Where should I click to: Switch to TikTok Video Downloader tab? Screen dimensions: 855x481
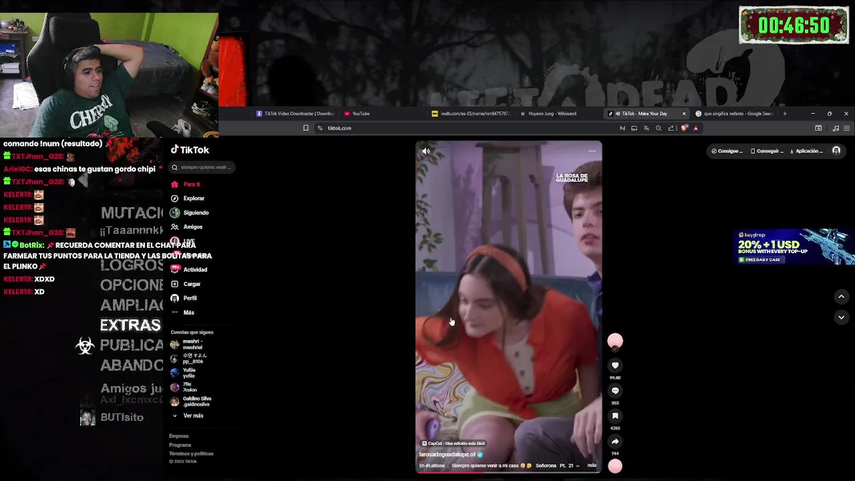point(295,114)
